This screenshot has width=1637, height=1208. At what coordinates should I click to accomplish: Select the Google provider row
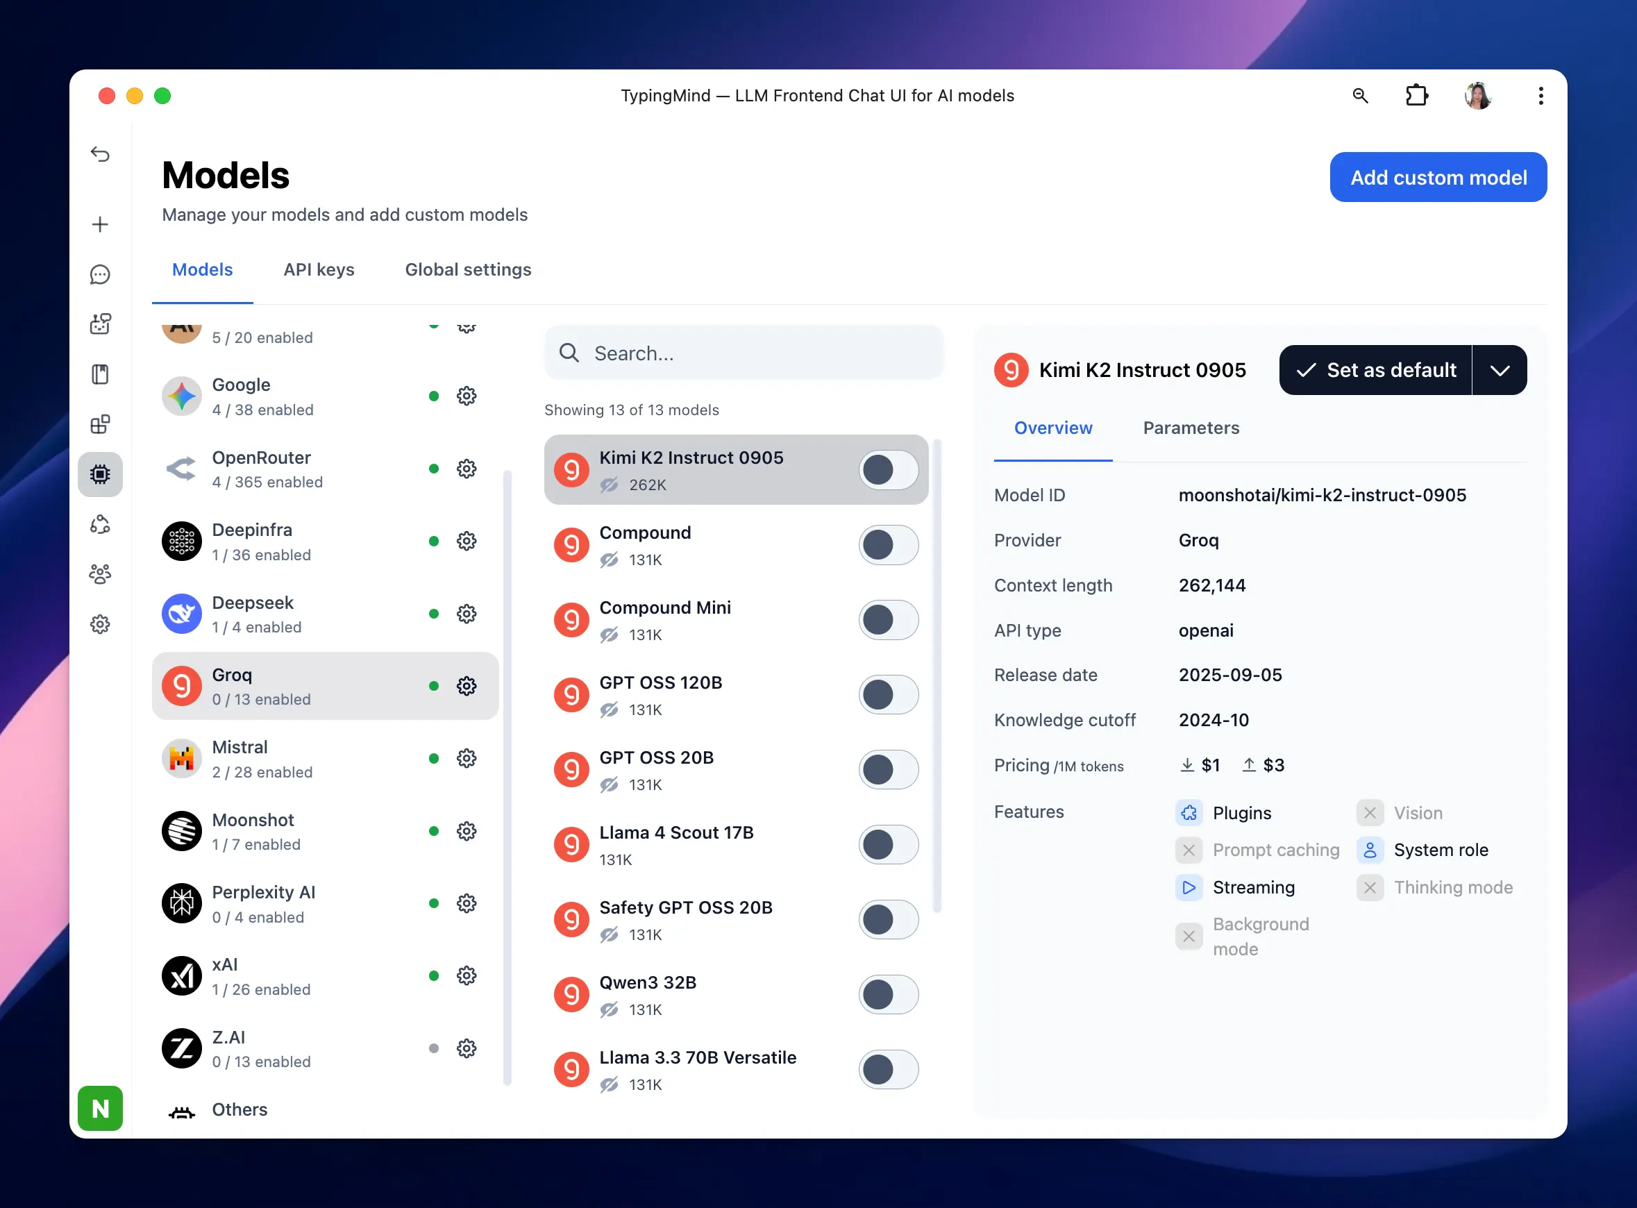[326, 396]
